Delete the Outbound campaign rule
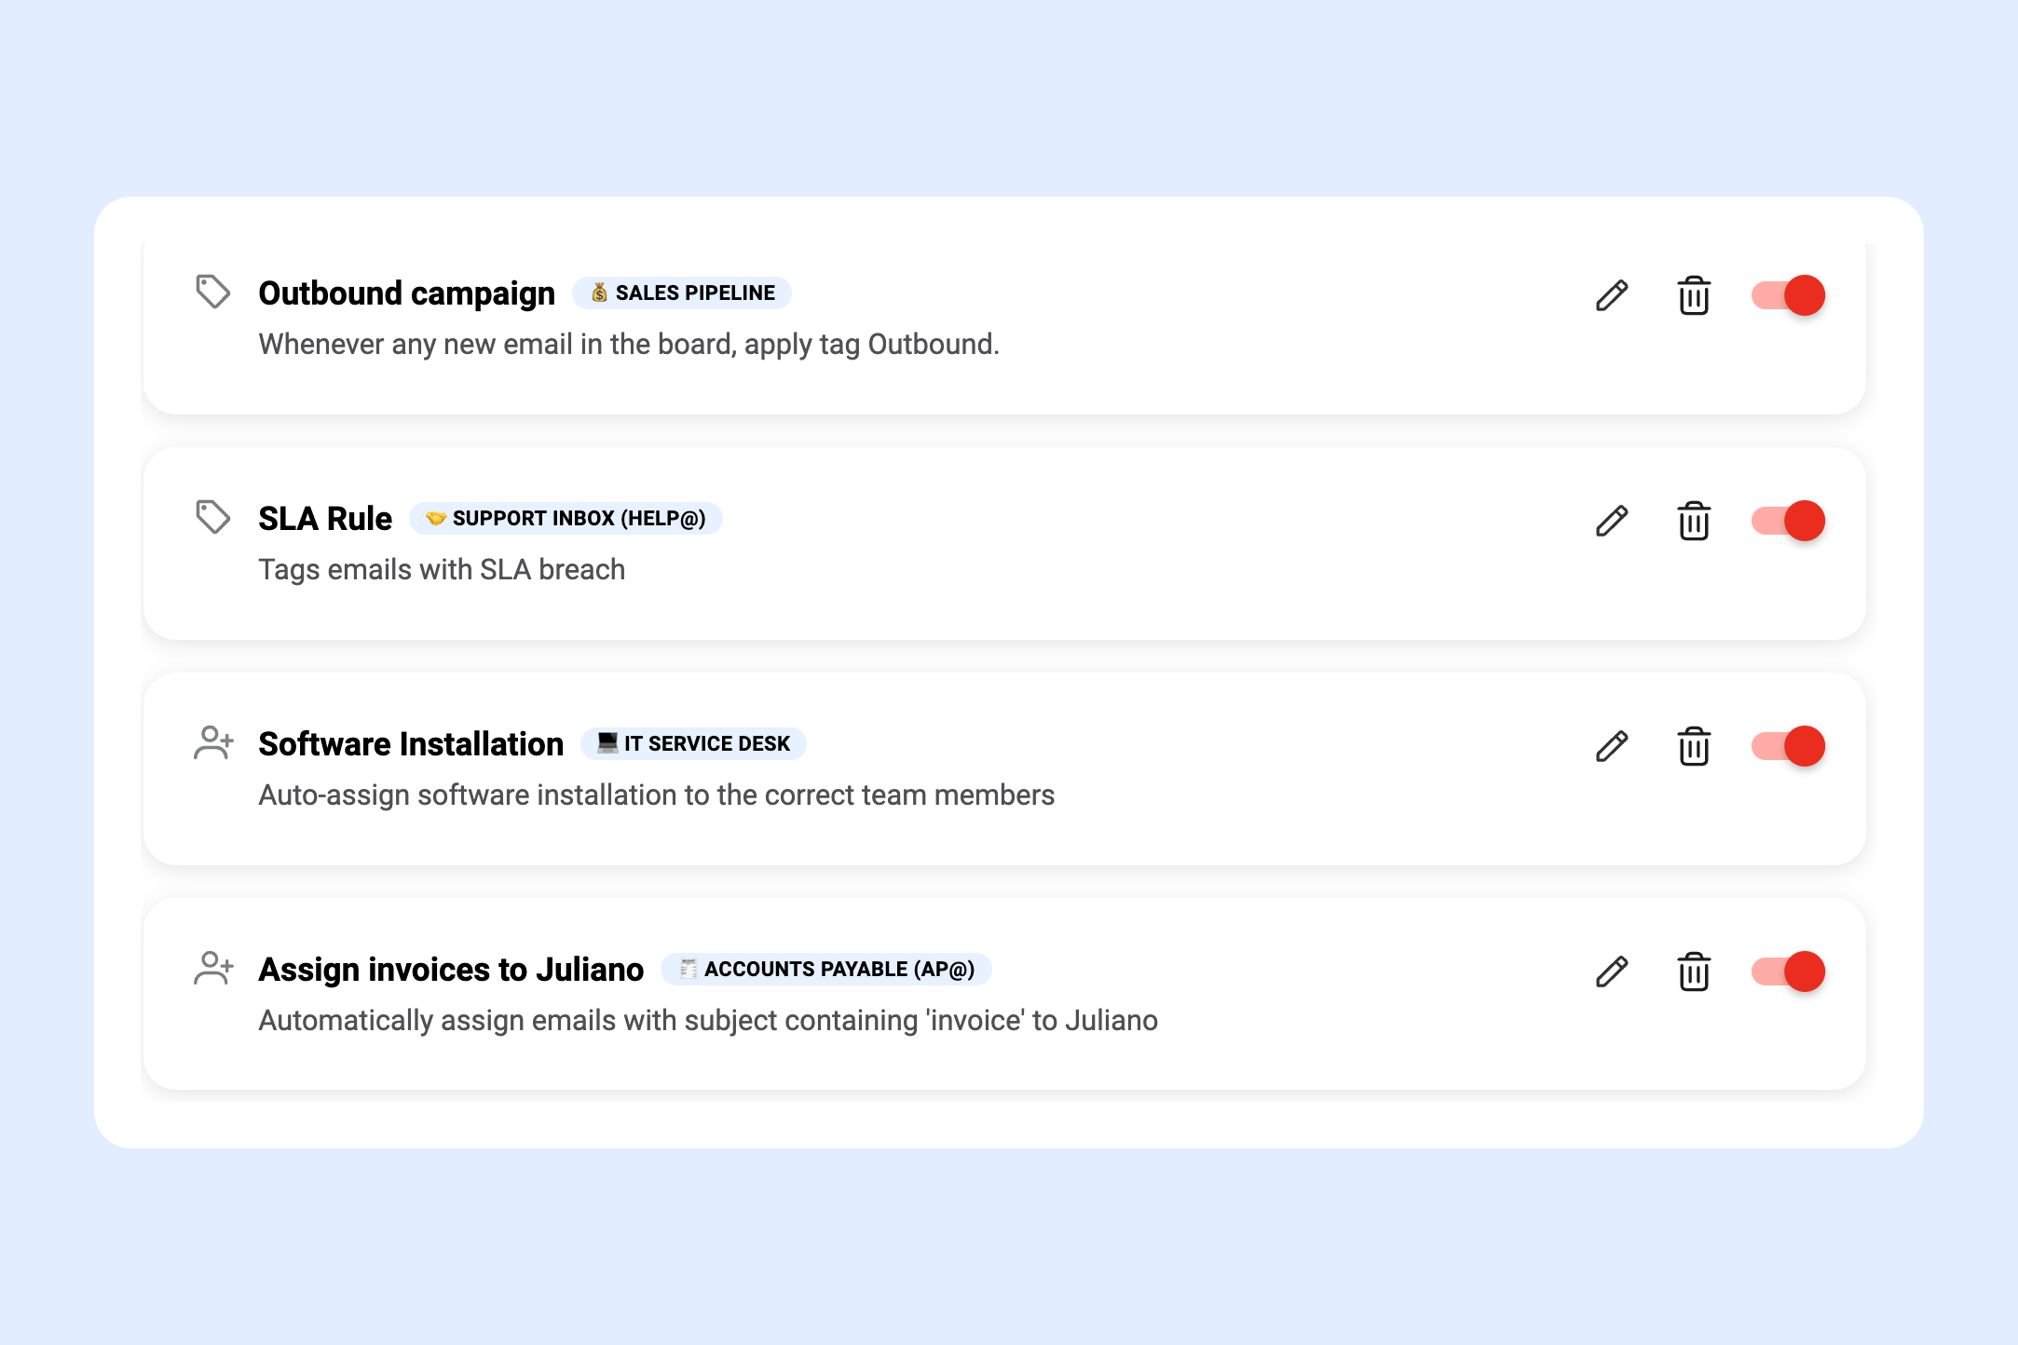The width and height of the screenshot is (2018, 1345). [x=1694, y=295]
